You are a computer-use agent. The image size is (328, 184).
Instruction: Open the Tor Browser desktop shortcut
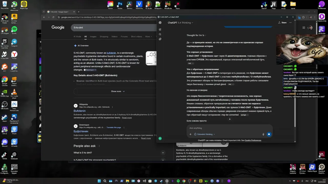[322, 5]
